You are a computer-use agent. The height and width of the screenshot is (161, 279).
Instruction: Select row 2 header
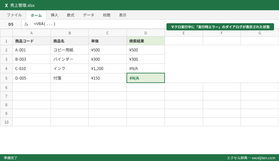click(x=6, y=50)
